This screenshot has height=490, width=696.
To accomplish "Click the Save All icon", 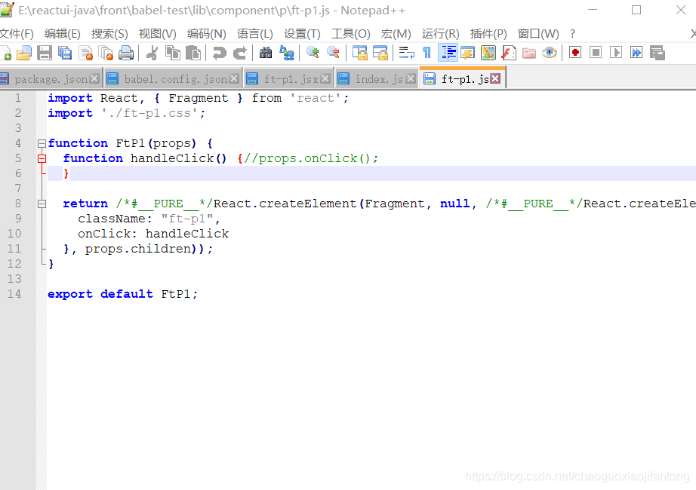I will pyautogui.click(x=65, y=53).
